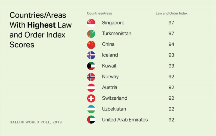Screen dimensions: 216x136
Task: Click the Turkmenistan flag icon
Action: click(x=91, y=34)
